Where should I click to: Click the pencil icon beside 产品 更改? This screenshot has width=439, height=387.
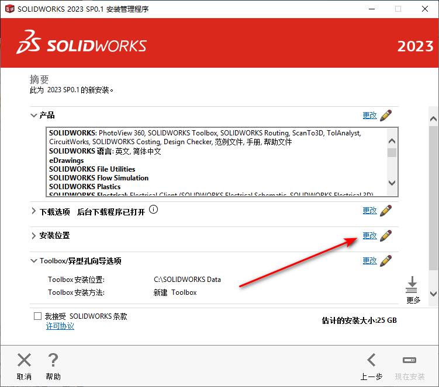coord(386,115)
